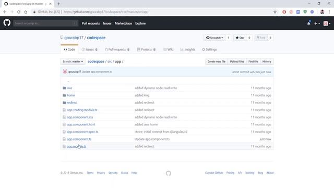This screenshot has height=188, width=334.
Task: Switch to the Issues tab
Action: [89, 50]
